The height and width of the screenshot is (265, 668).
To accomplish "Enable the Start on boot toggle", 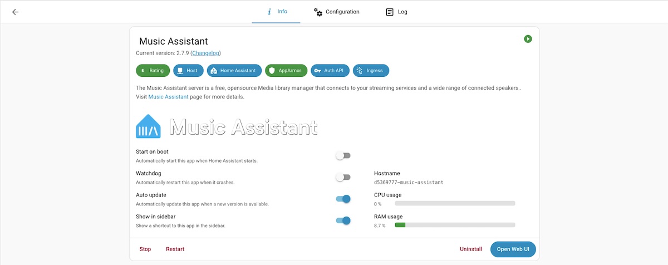I will 343,156.
